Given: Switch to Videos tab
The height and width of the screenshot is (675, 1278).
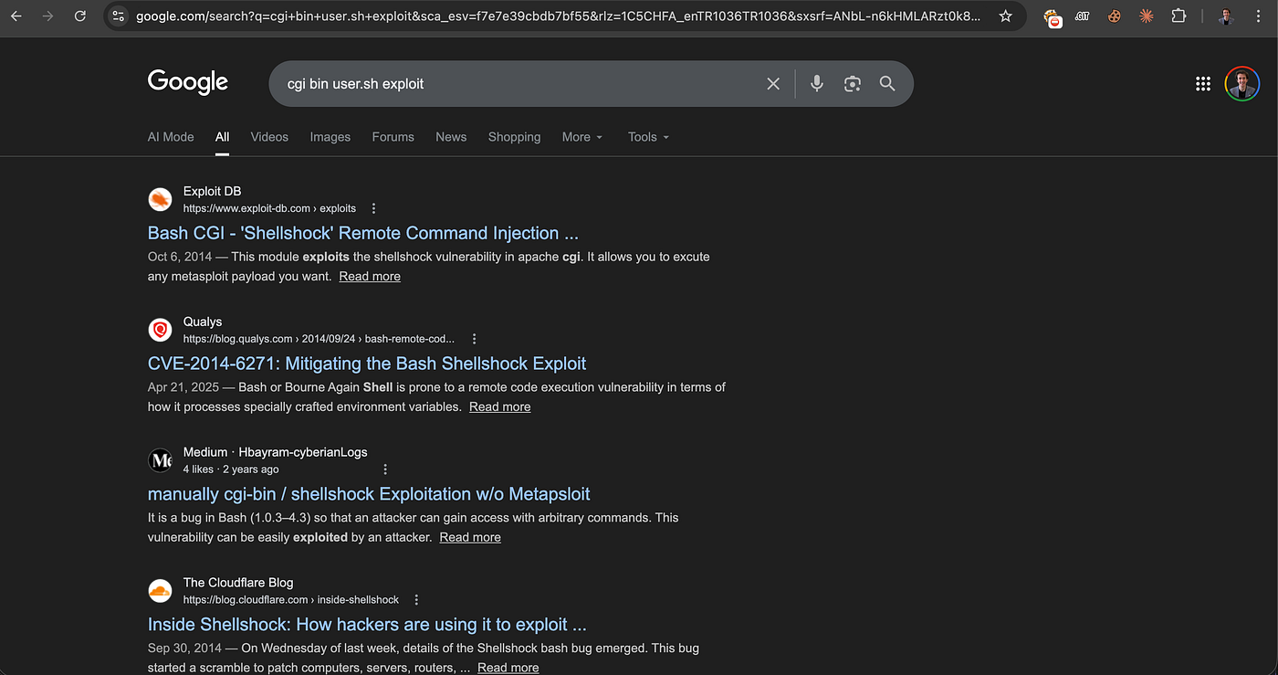Looking at the screenshot, I should pyautogui.click(x=269, y=137).
